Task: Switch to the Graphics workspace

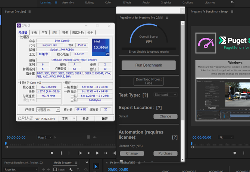Action: pos(166,3)
